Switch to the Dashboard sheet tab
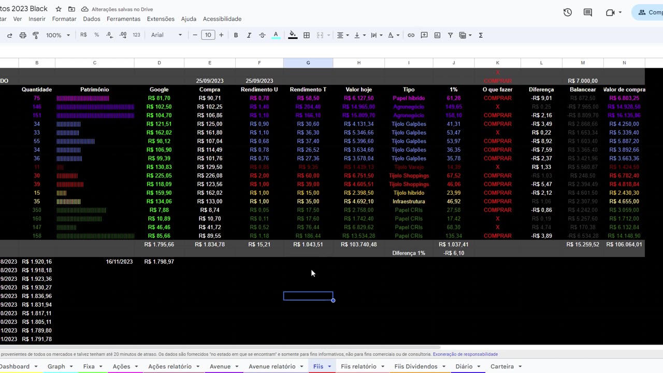This screenshot has width=663, height=373. point(15,366)
